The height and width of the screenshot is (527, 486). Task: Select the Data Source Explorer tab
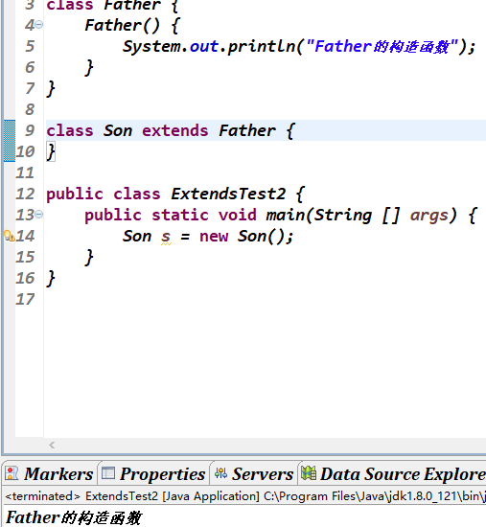pyautogui.click(x=392, y=474)
